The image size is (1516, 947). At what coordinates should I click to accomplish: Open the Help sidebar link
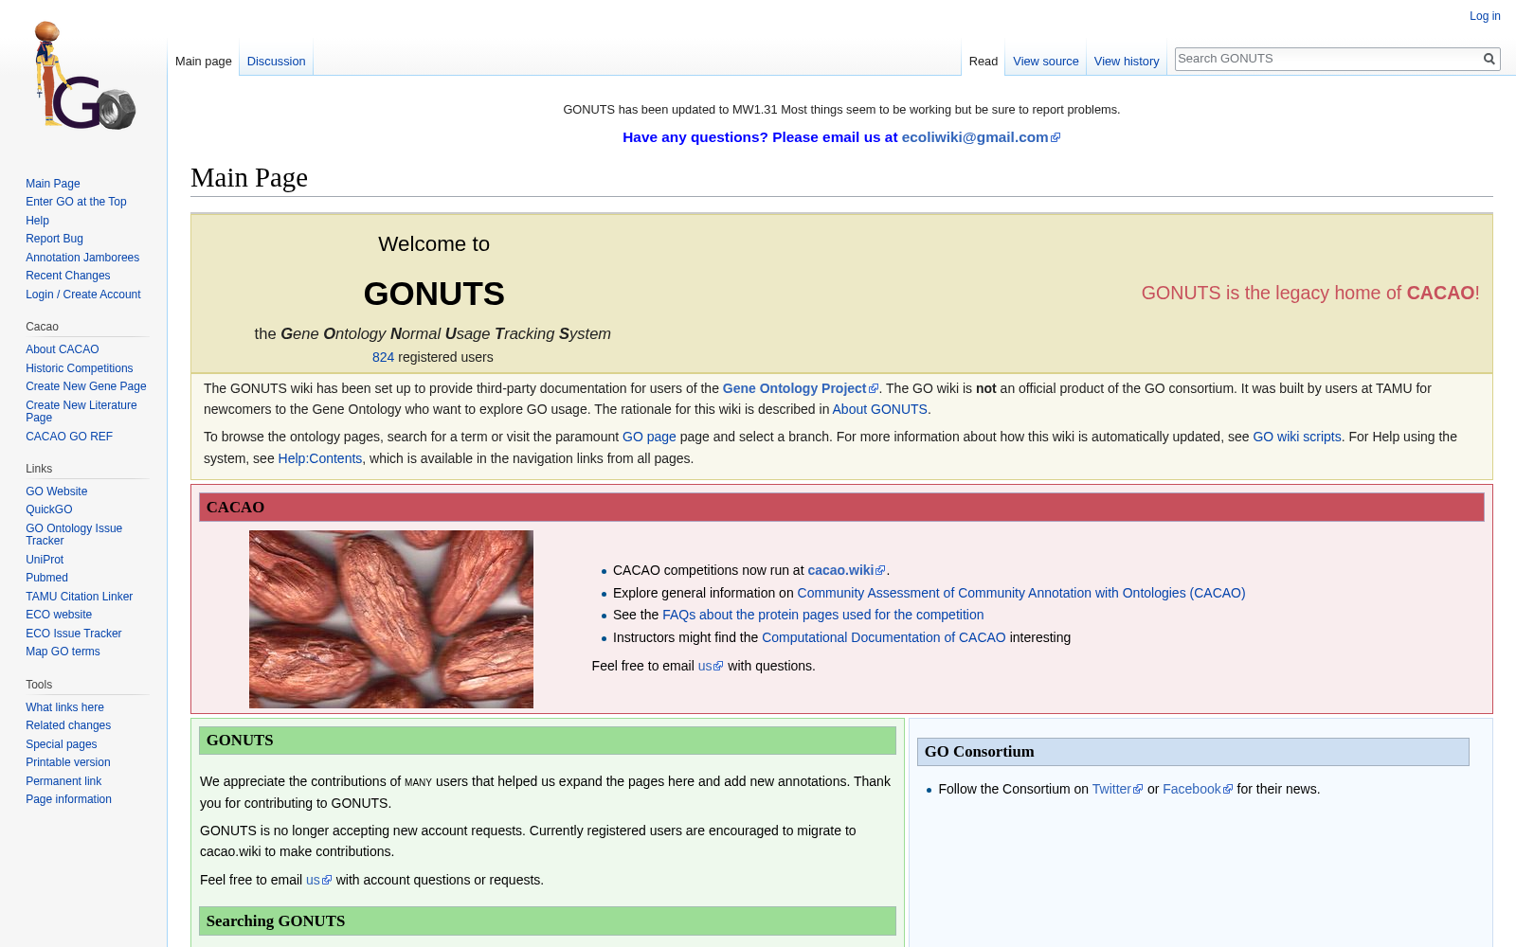tap(37, 221)
